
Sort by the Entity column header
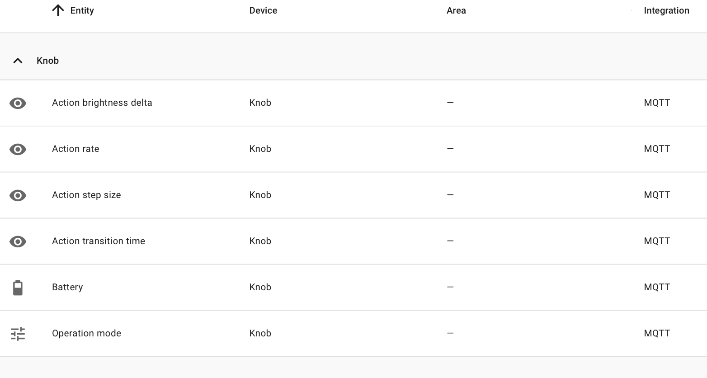(82, 10)
